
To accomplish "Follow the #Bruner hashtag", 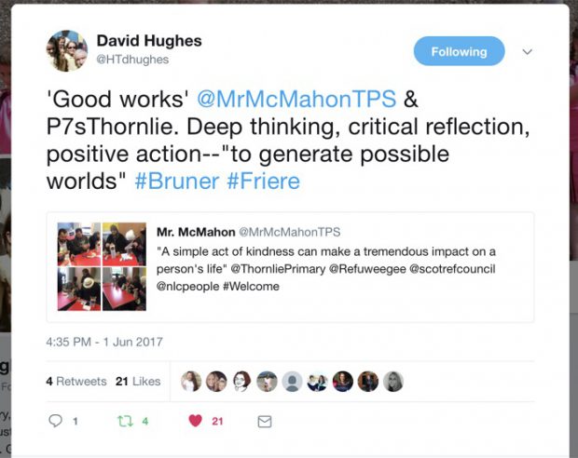I will [177, 182].
